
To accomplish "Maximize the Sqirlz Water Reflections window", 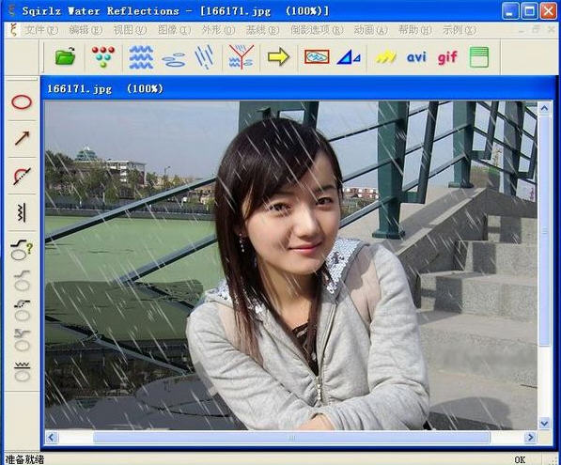I will pos(529,11).
